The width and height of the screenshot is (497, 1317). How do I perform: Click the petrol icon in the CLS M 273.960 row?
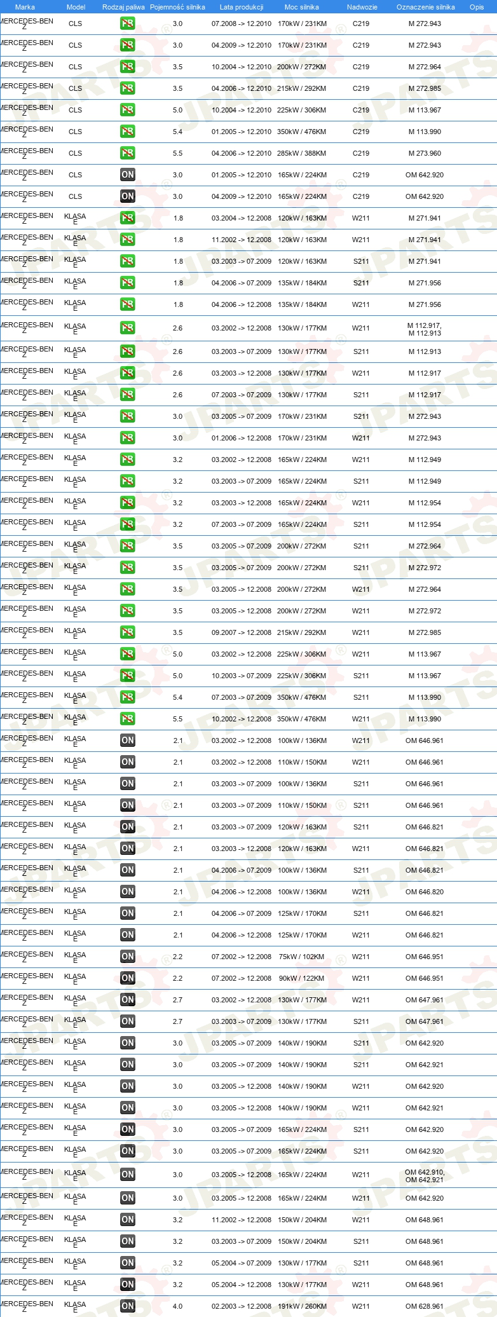tap(128, 153)
